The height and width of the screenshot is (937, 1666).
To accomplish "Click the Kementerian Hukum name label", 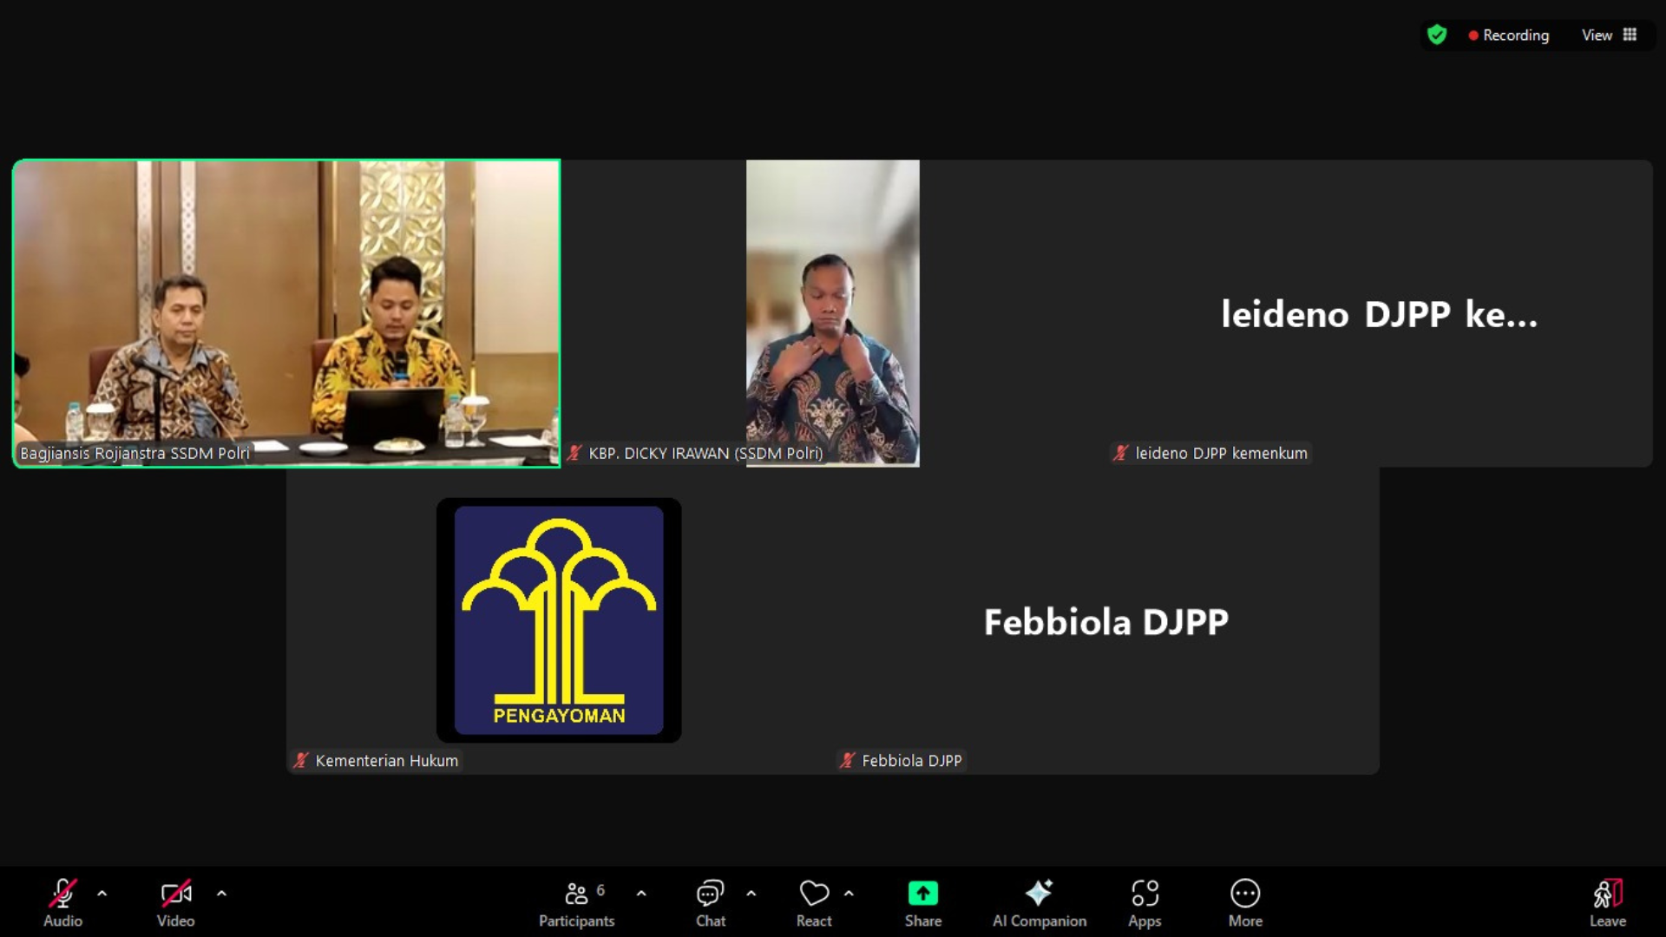I will coord(387,761).
